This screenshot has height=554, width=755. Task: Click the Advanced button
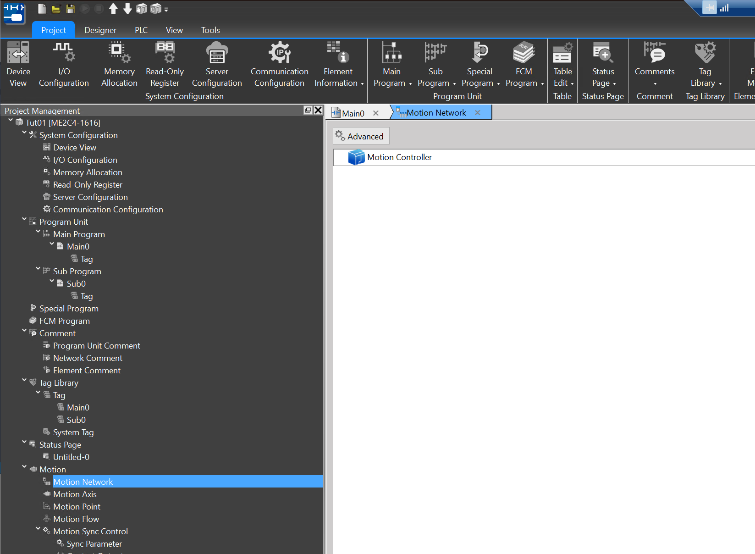(x=361, y=136)
